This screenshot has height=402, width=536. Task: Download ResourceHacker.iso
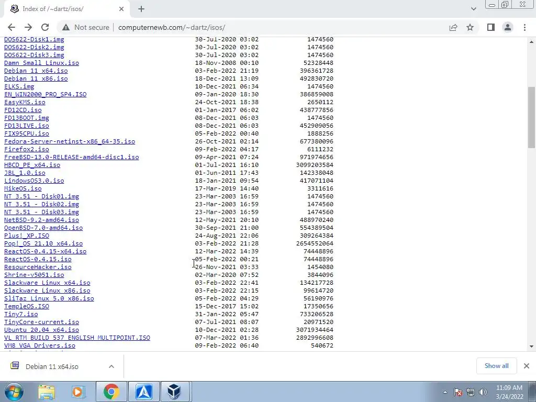(x=38, y=267)
